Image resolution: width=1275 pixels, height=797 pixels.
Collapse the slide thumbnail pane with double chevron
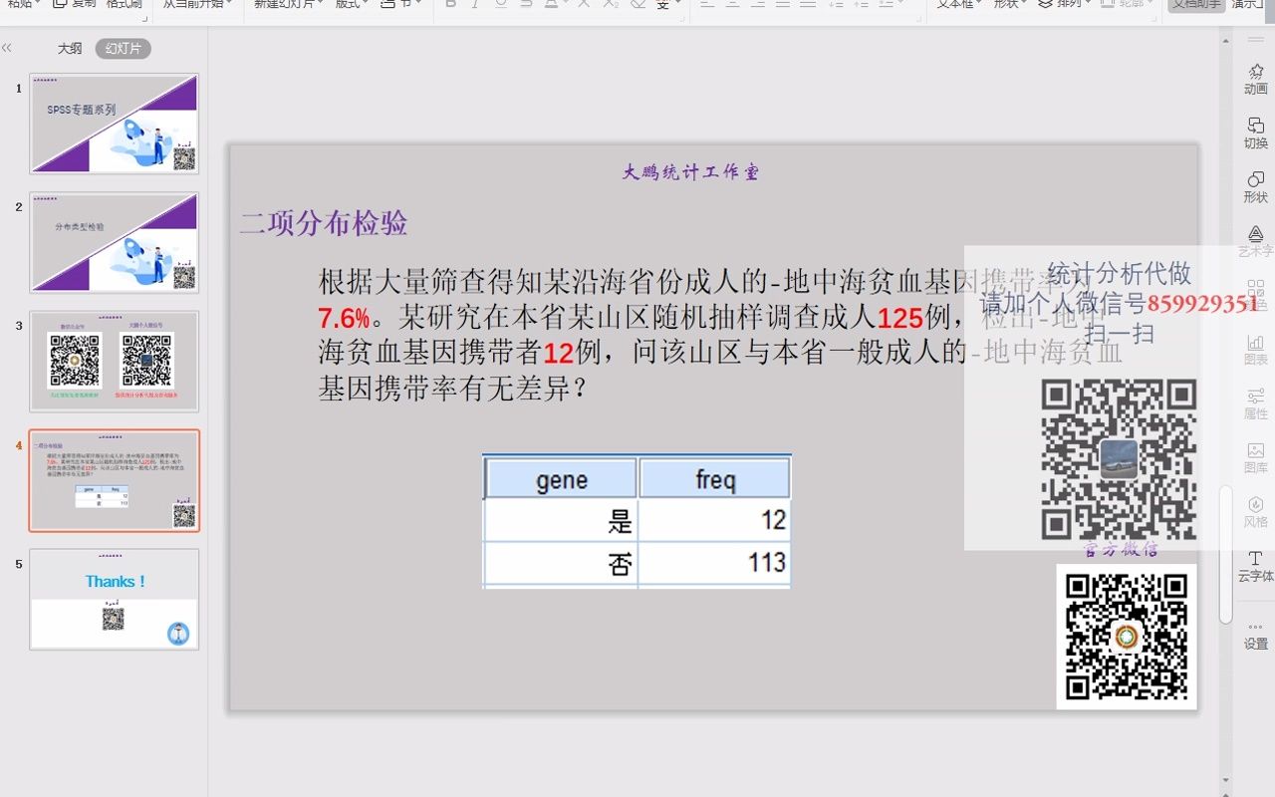(7, 48)
